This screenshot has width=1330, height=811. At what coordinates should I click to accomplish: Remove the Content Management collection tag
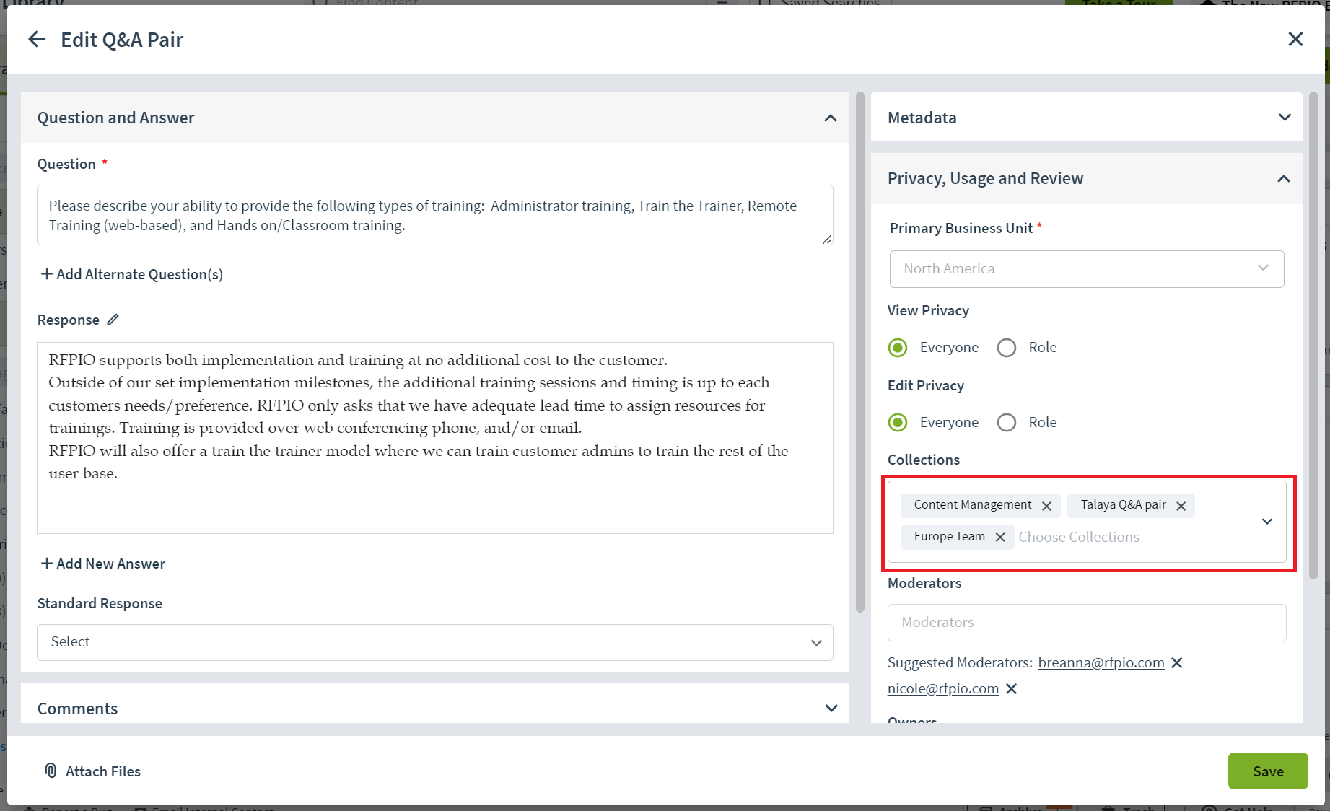click(x=1046, y=506)
